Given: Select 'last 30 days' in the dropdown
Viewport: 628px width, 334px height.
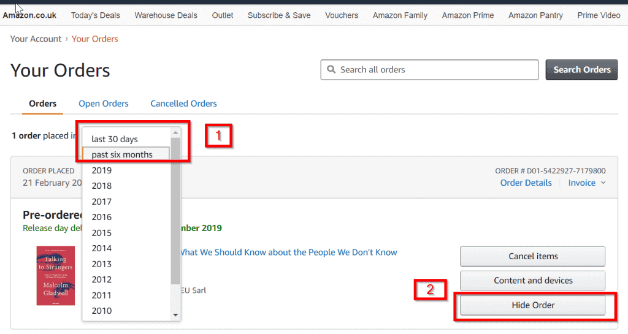Looking at the screenshot, I should click(115, 139).
